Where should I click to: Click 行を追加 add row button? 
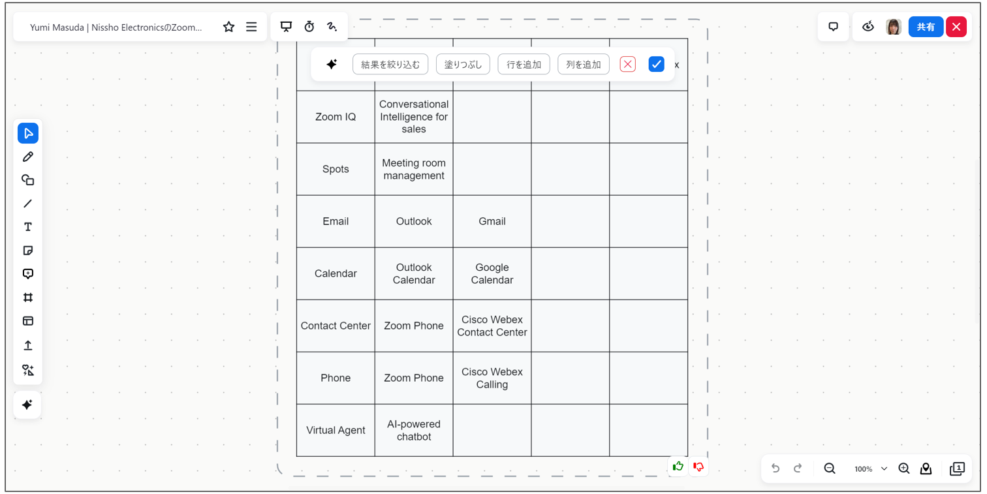[524, 64]
